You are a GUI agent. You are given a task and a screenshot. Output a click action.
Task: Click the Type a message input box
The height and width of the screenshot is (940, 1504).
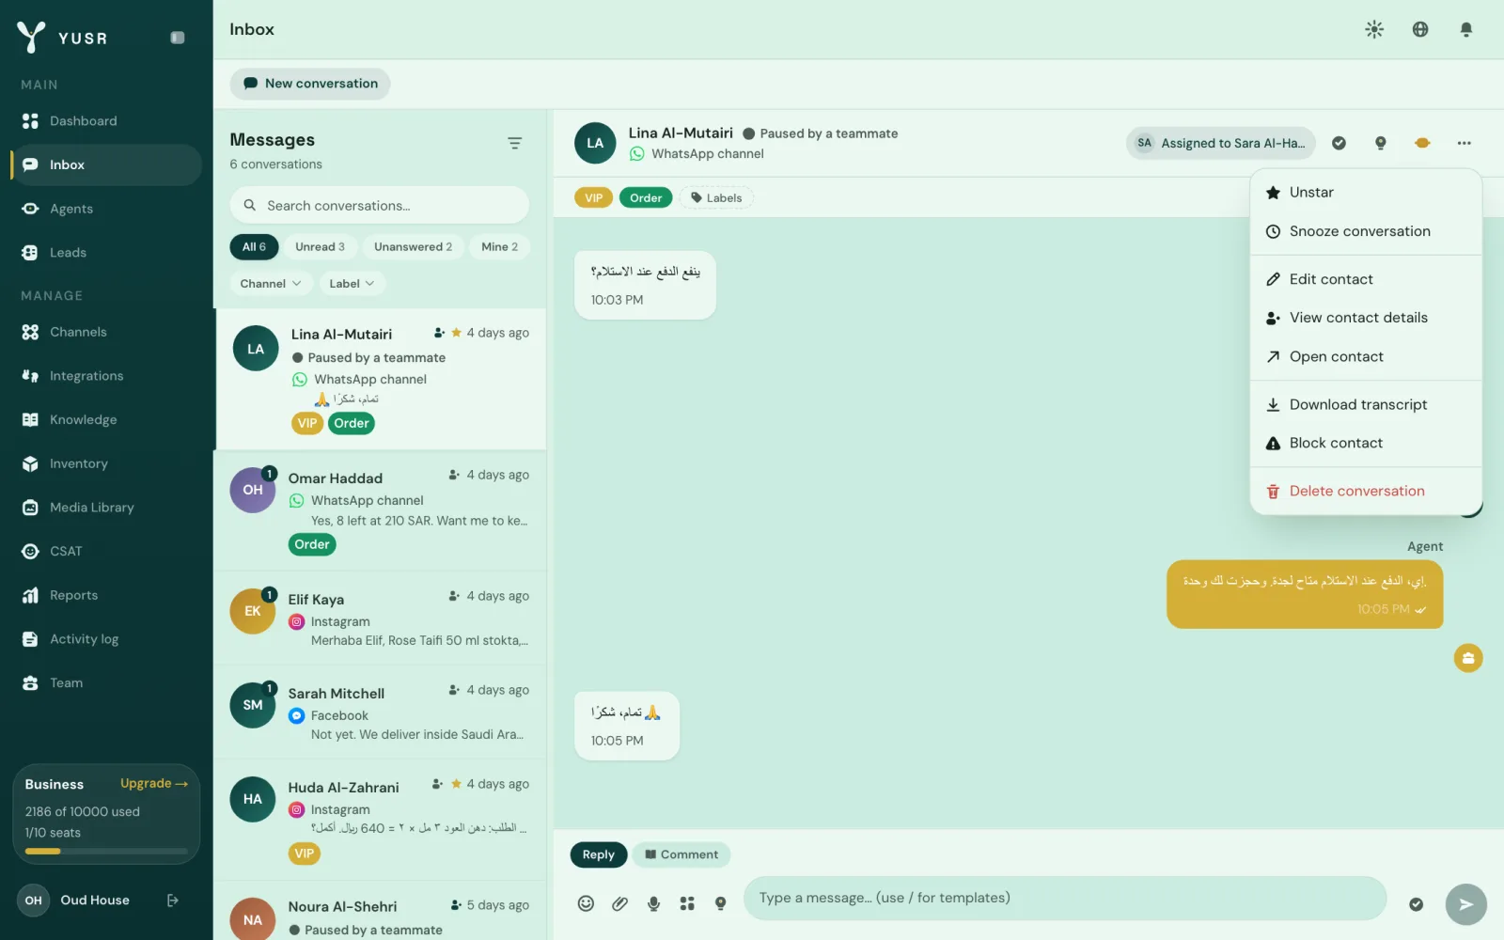pos(1065,898)
